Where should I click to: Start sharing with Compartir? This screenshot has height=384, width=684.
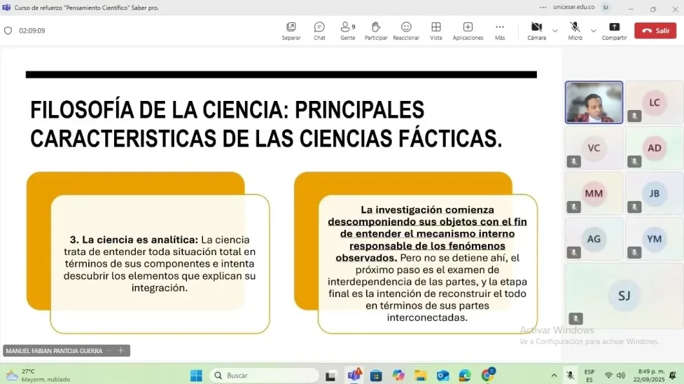(614, 31)
